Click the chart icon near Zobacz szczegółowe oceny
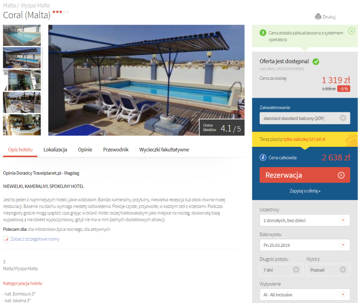Screen dimensions: 359x303 tap(6, 239)
